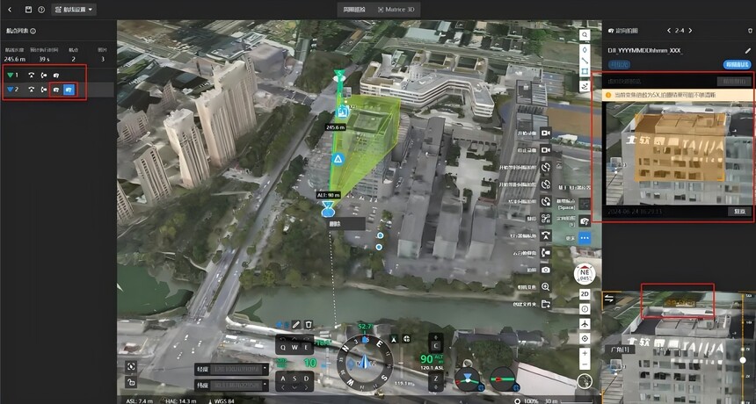Switch to the Matrice 3D tab
Image resolution: width=756 pixels, height=404 pixels.
point(396,10)
